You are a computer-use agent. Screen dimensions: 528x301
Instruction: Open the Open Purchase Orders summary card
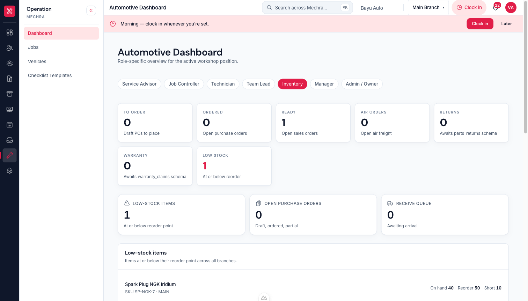coord(313,214)
